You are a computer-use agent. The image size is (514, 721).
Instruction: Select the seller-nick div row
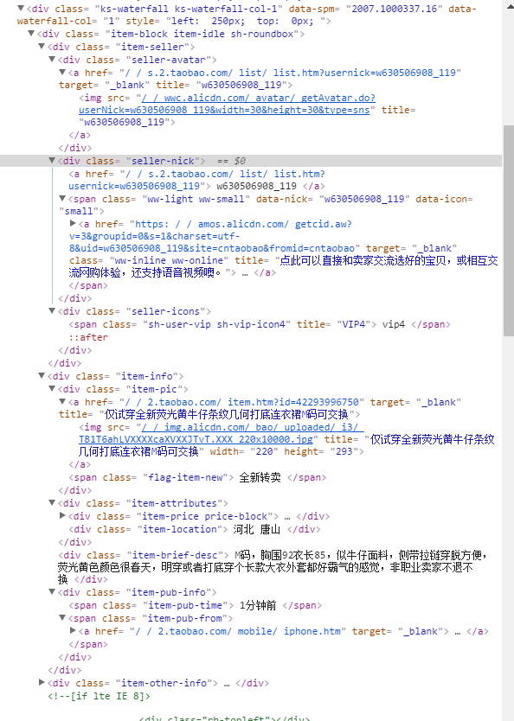click(251, 161)
